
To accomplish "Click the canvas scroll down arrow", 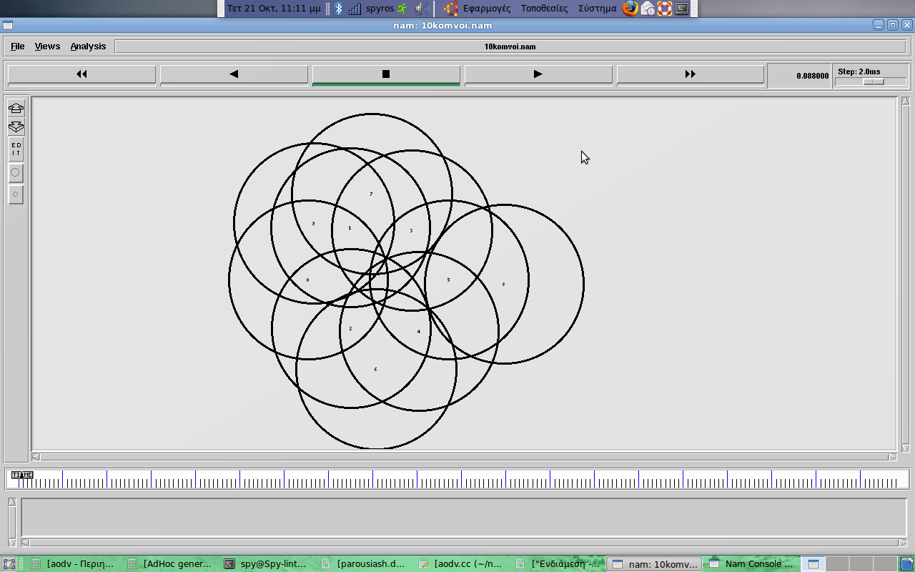I will 906,448.
